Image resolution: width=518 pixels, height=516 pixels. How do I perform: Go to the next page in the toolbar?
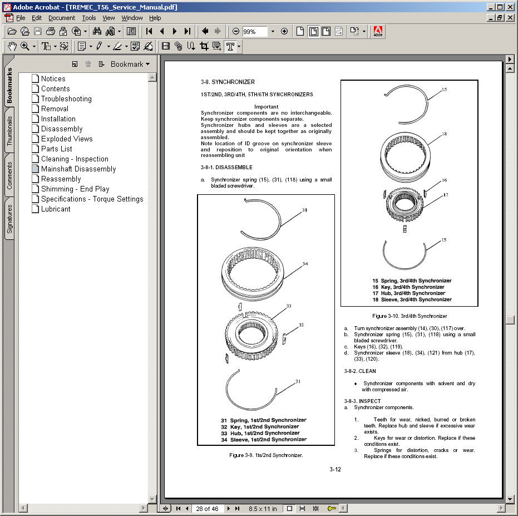[x=175, y=31]
